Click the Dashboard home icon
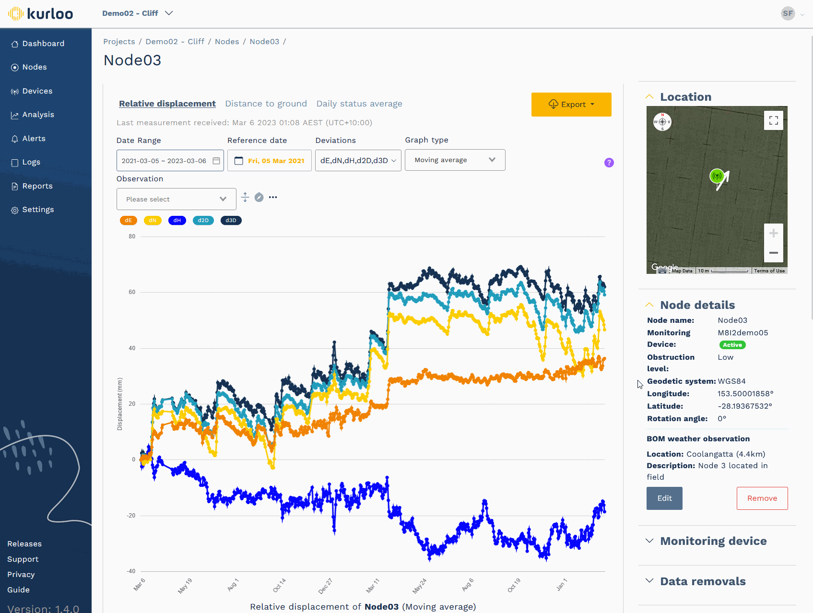Viewport: 813px width, 613px height. 15,44
